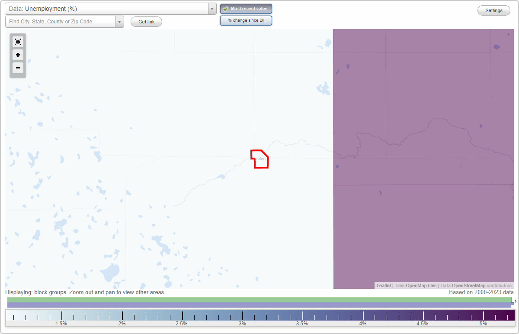
Task: Click the Data dropdown arrow
Action: click(x=211, y=8)
